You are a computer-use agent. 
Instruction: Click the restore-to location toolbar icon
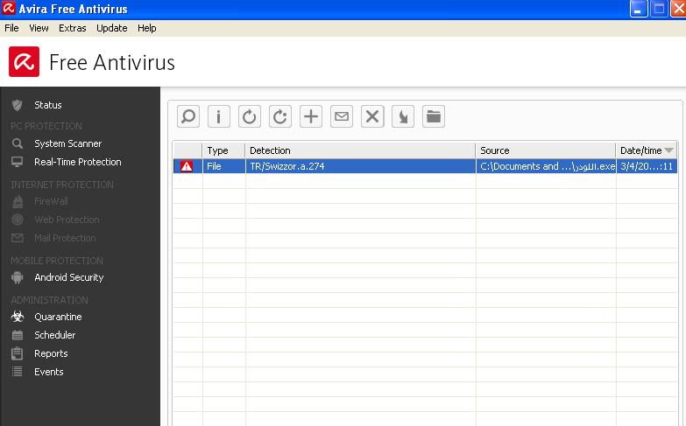(x=280, y=116)
